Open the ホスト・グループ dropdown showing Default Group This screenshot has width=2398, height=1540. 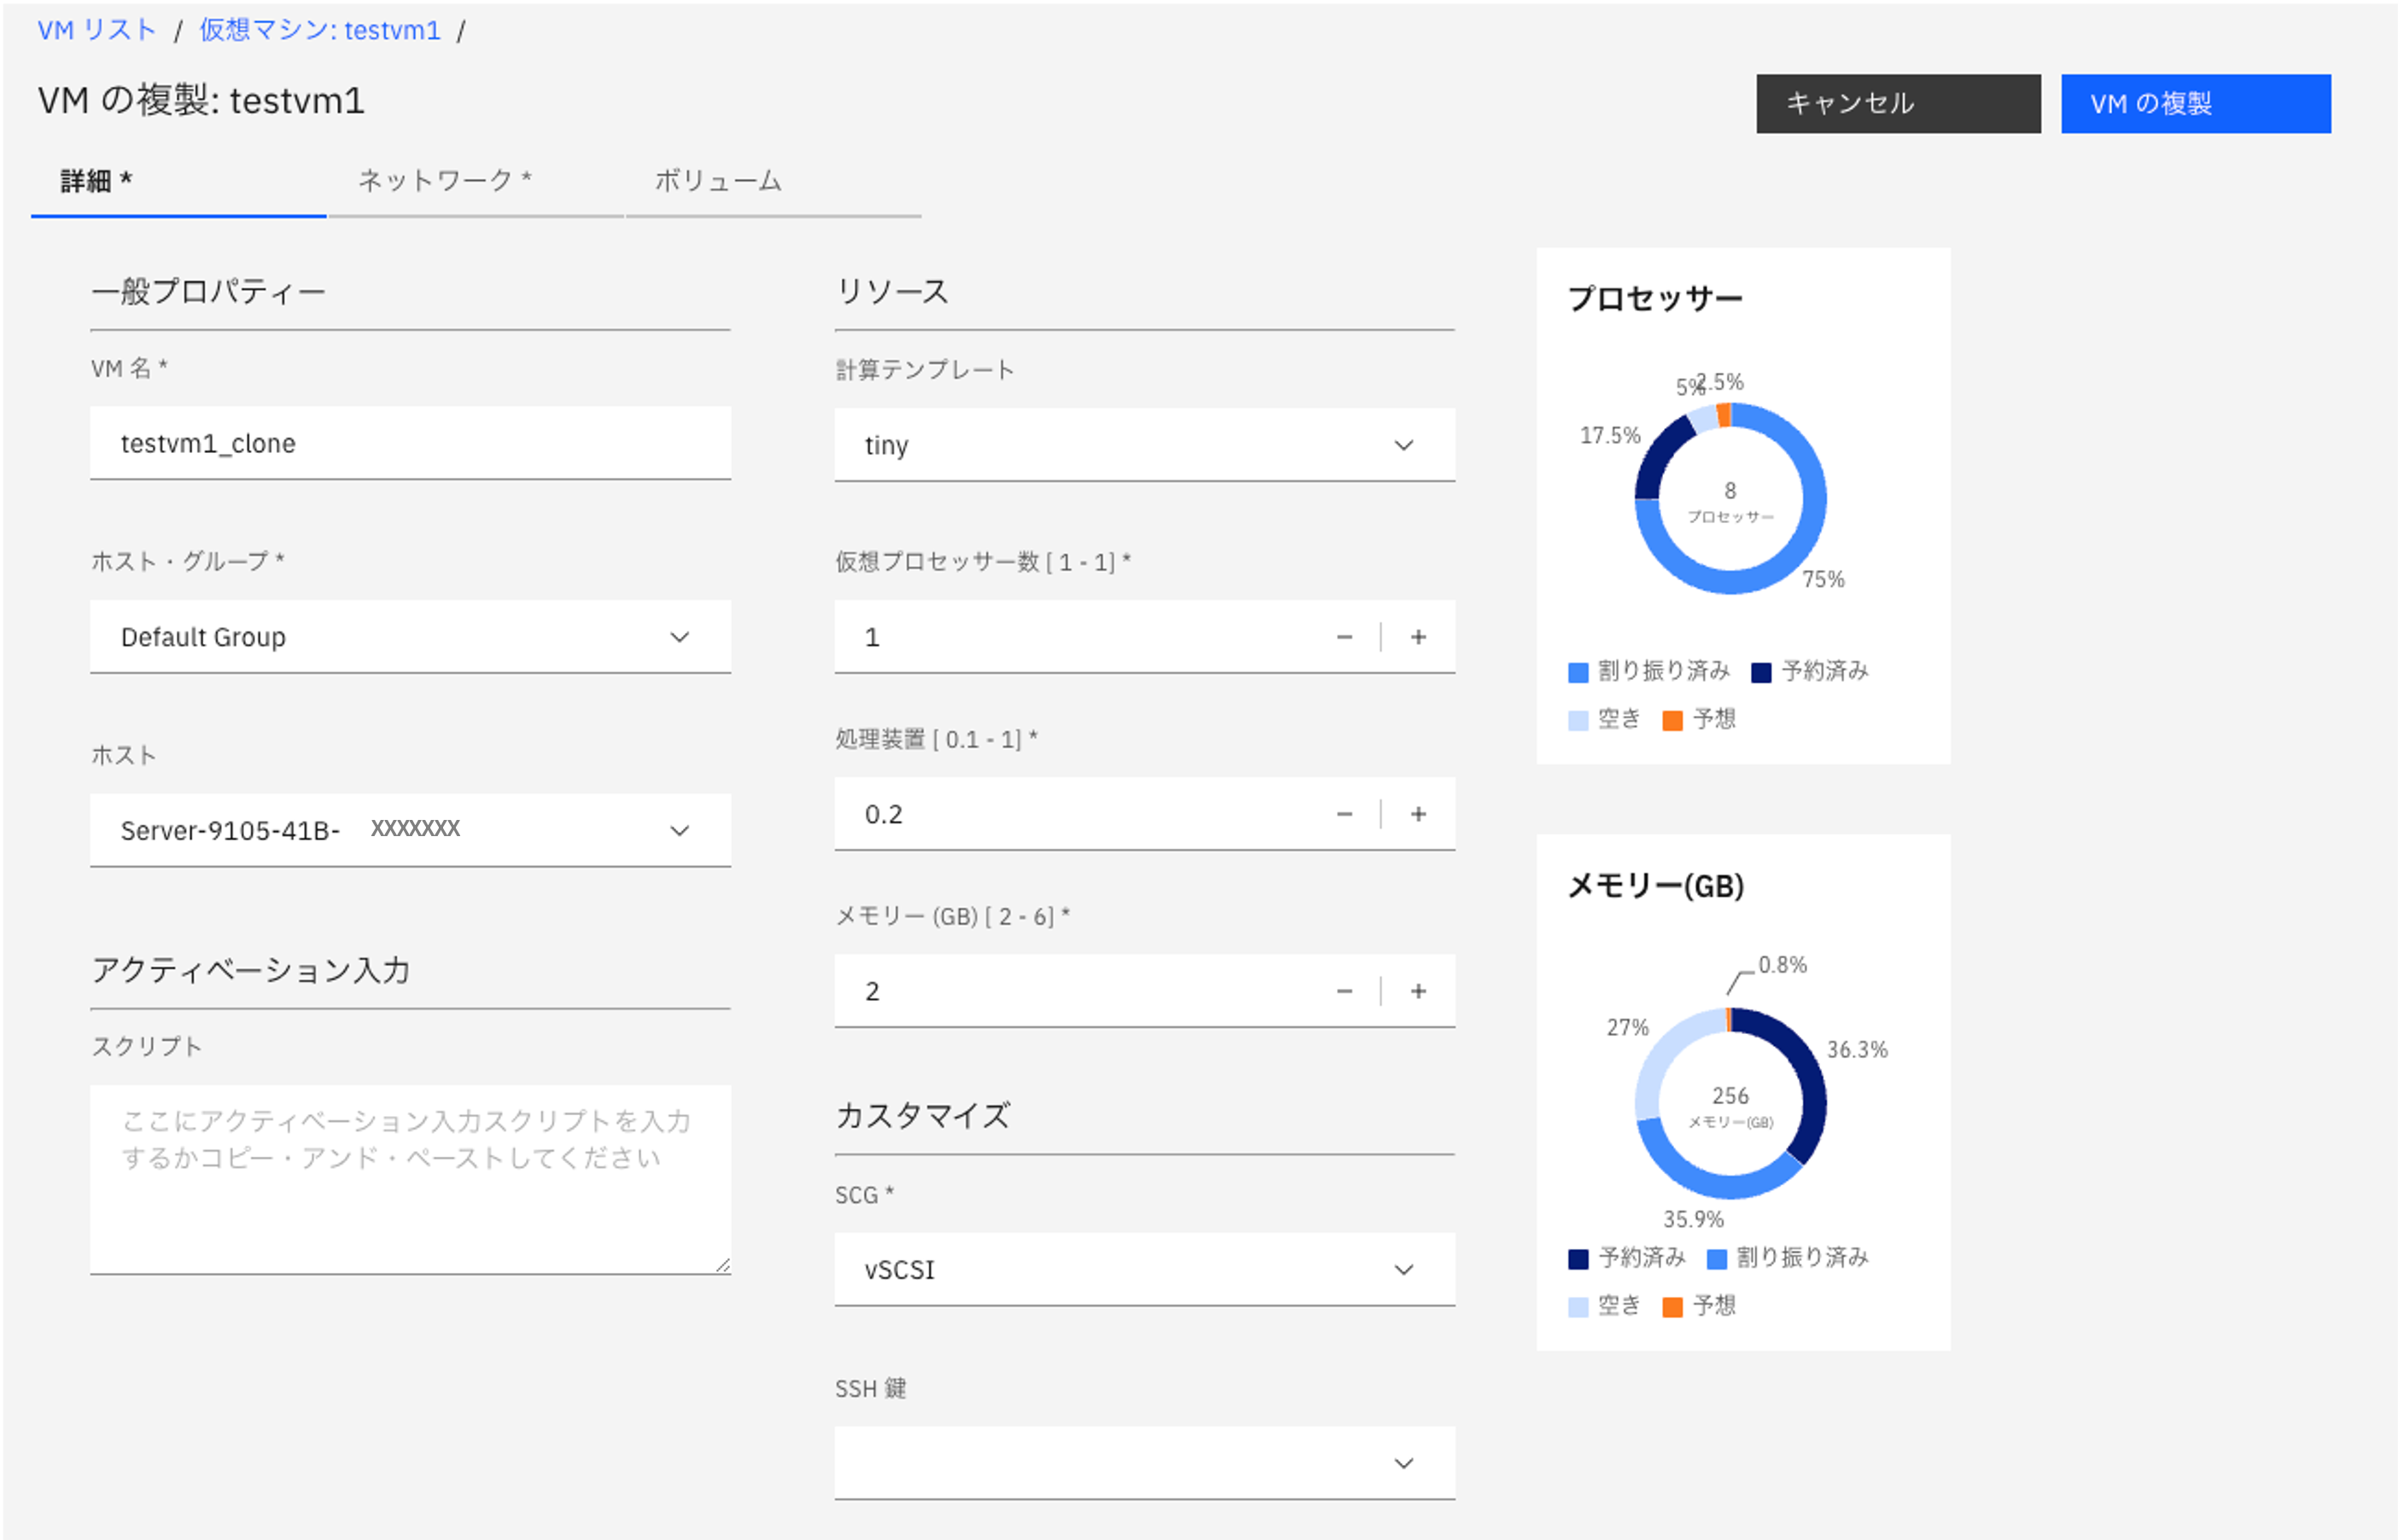pyautogui.click(x=410, y=637)
